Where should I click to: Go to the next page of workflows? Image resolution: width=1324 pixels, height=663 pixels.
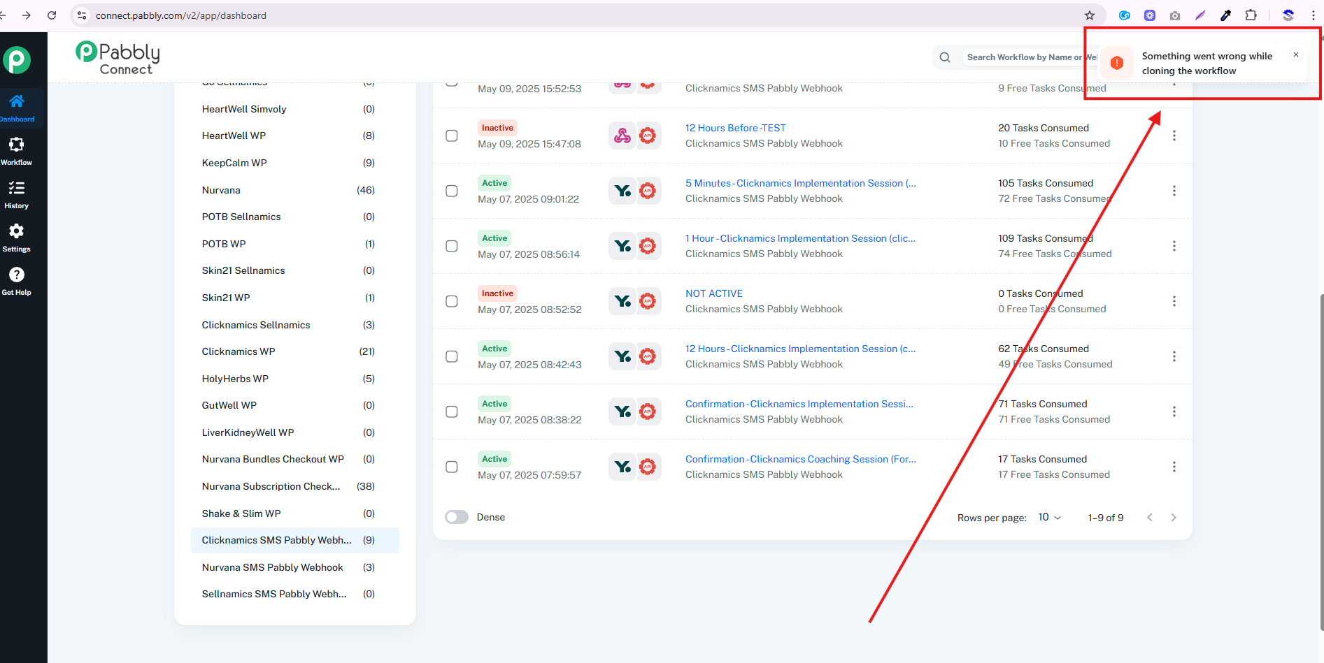pos(1174,517)
